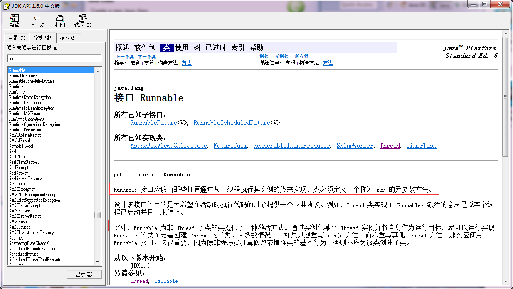Open the SwingWorker link
Screen dimensions: 513x289
click(355, 146)
